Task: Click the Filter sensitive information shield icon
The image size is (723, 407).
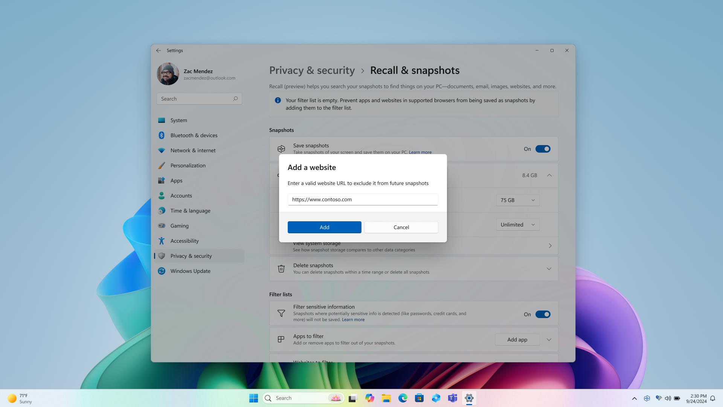Action: point(281,313)
